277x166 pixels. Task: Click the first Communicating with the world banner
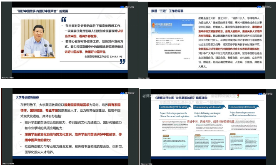click(175, 107)
